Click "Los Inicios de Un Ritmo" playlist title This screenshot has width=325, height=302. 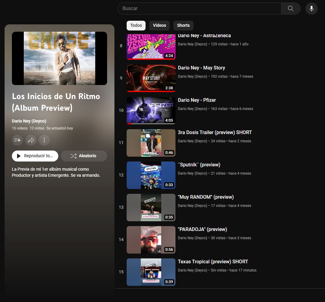click(56, 102)
